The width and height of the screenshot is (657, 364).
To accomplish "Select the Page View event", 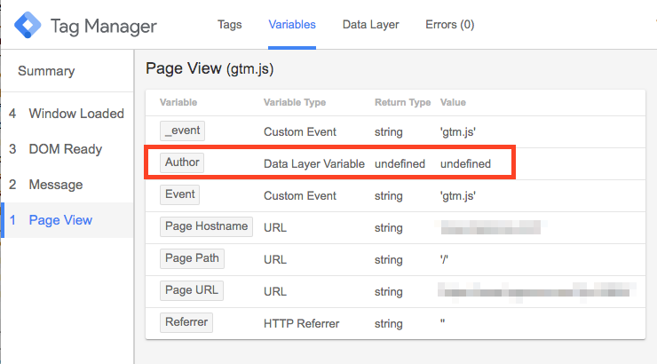I will (x=67, y=220).
